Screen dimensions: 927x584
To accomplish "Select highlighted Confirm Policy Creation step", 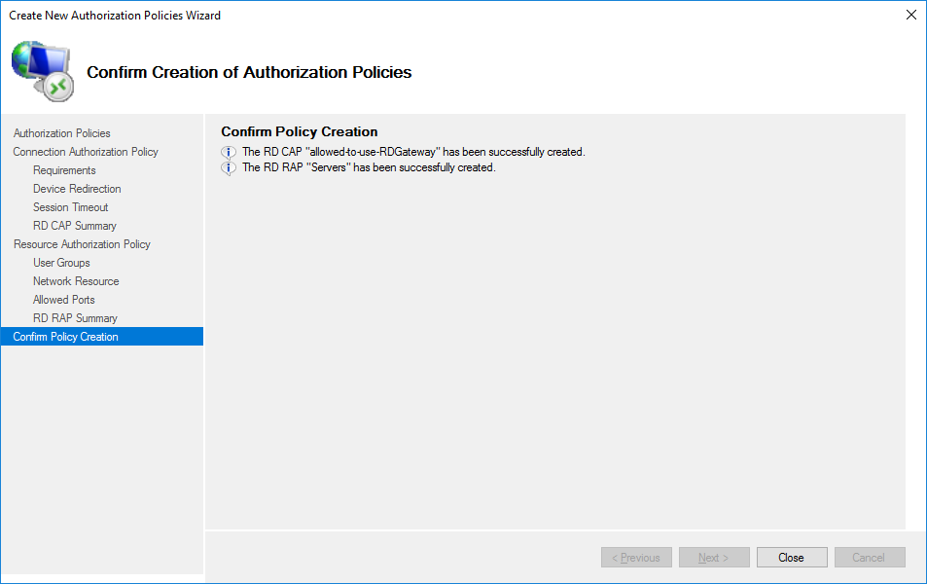I will (x=65, y=337).
